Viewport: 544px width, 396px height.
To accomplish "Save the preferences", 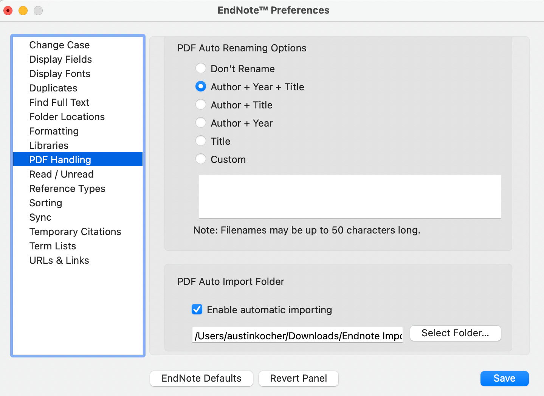I will pyautogui.click(x=504, y=379).
